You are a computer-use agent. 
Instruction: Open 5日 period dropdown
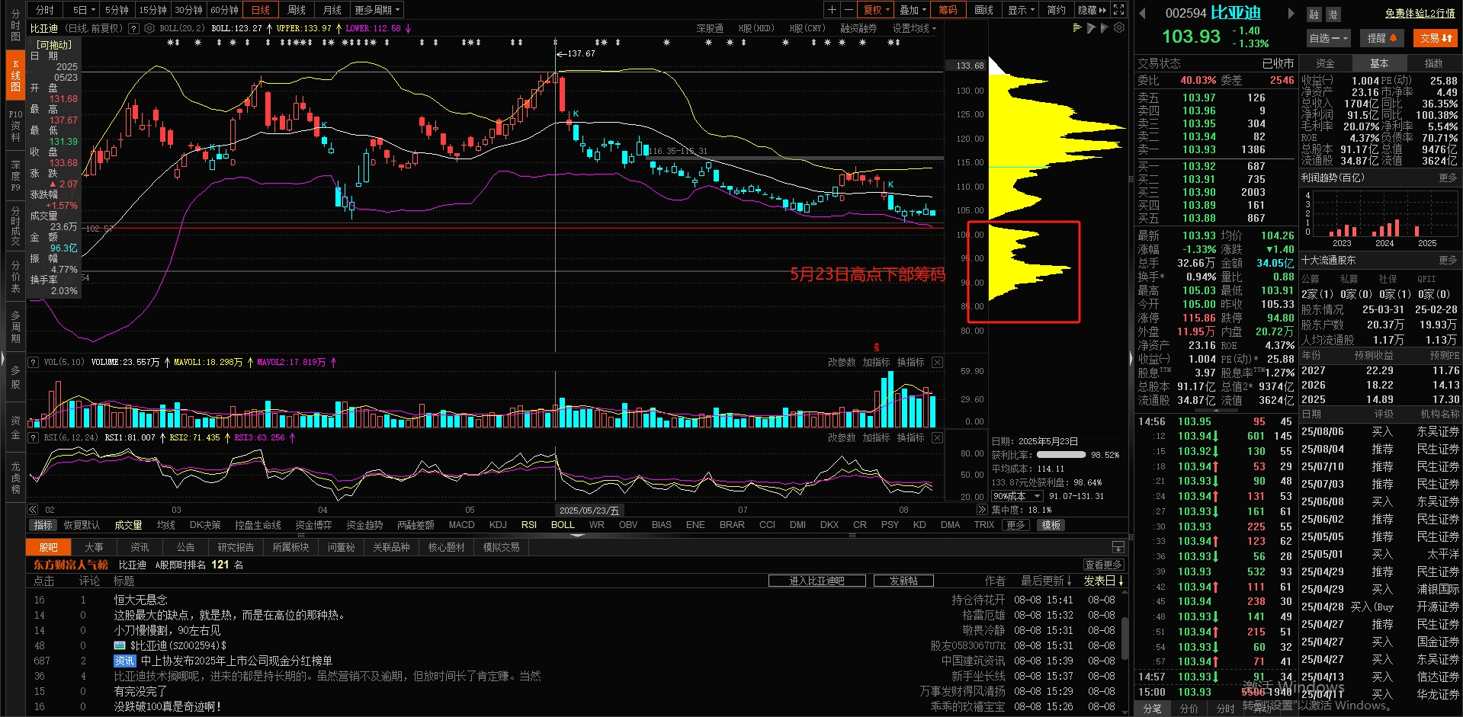[x=84, y=10]
